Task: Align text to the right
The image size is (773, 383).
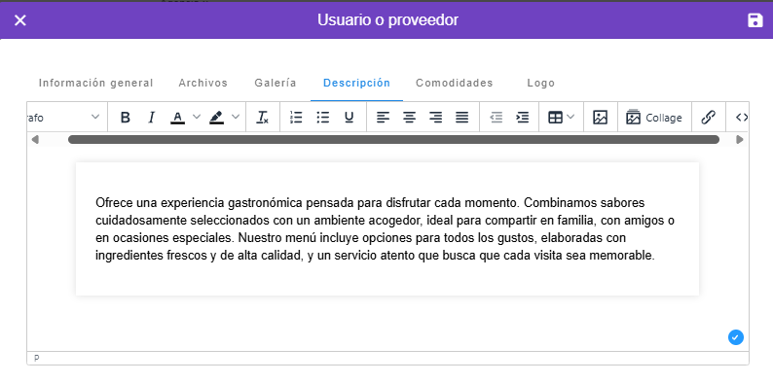Action: tap(435, 118)
